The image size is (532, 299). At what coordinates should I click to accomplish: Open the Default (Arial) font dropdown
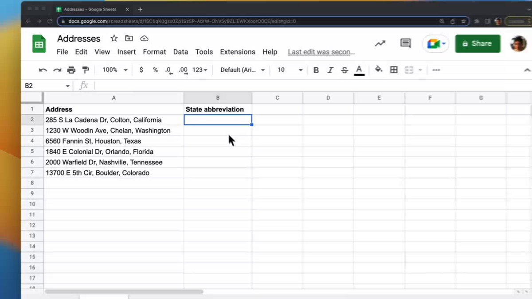[x=243, y=70]
